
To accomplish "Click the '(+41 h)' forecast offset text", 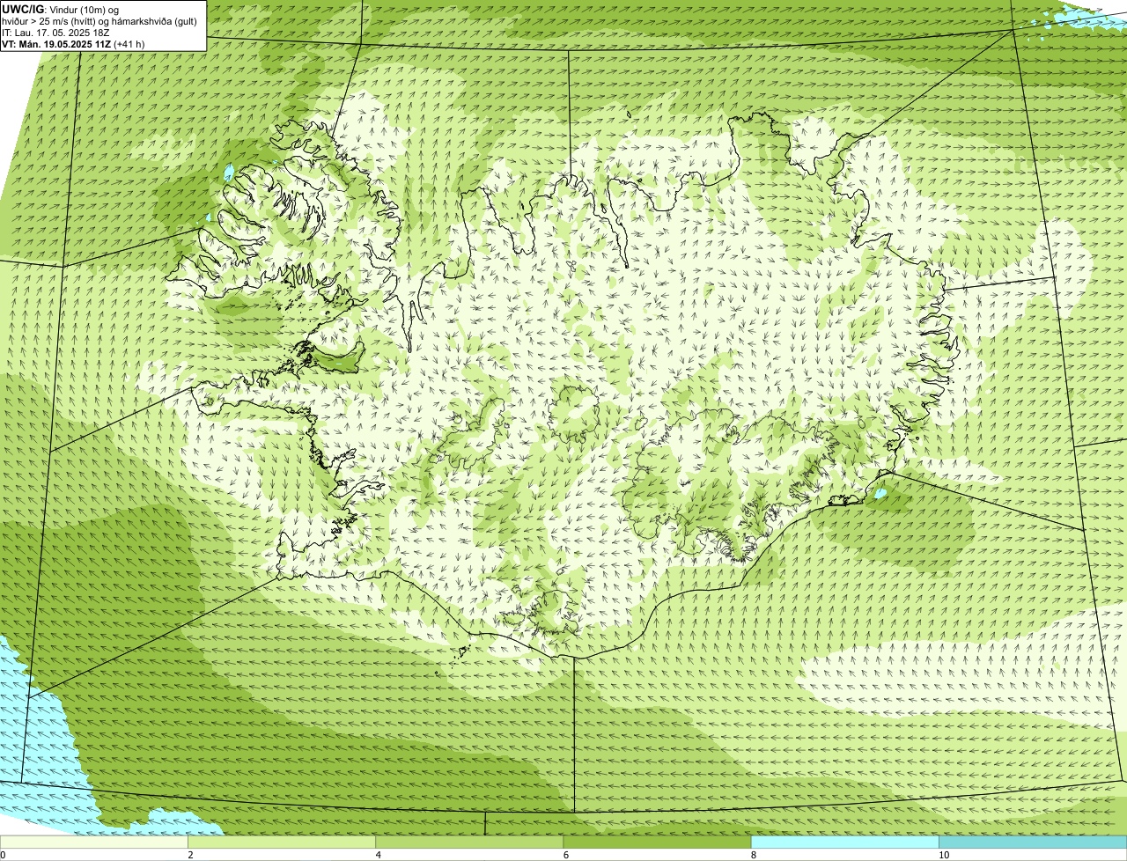I will click(129, 44).
